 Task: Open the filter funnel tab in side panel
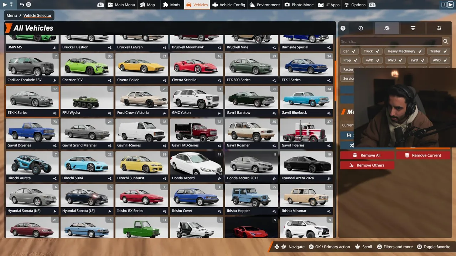tap(413, 28)
